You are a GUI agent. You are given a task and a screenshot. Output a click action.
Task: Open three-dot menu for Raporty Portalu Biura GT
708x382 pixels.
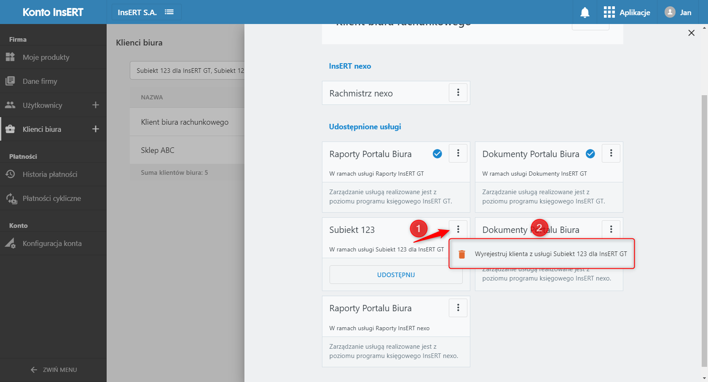[458, 153]
